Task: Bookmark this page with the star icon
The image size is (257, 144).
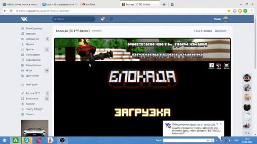Action: pyautogui.click(x=229, y=11)
